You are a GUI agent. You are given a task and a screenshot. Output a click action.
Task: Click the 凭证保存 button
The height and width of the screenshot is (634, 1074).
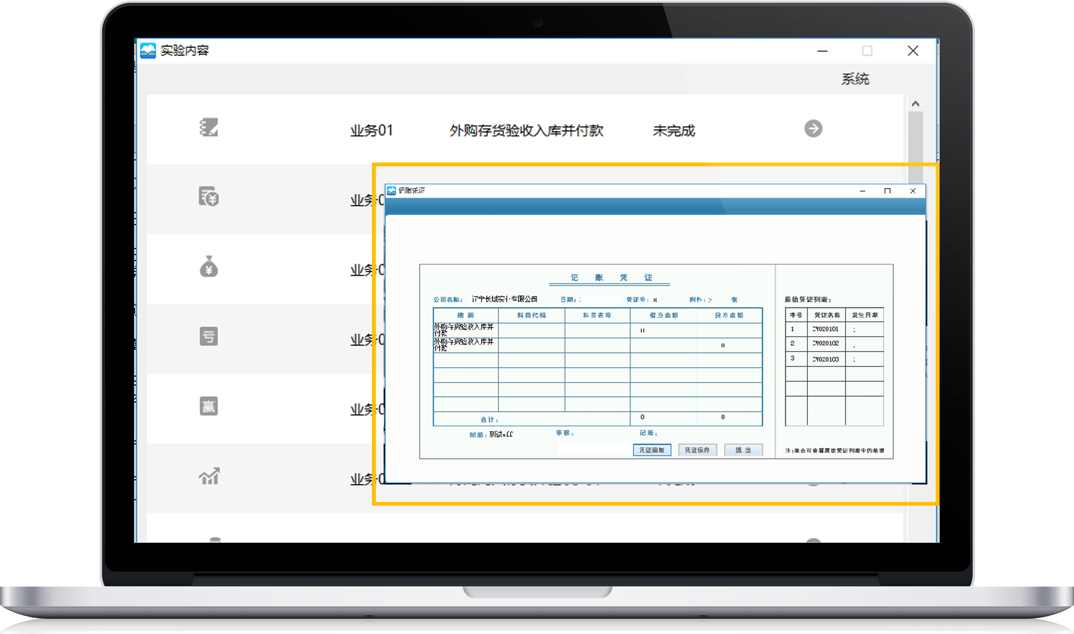pos(697,450)
